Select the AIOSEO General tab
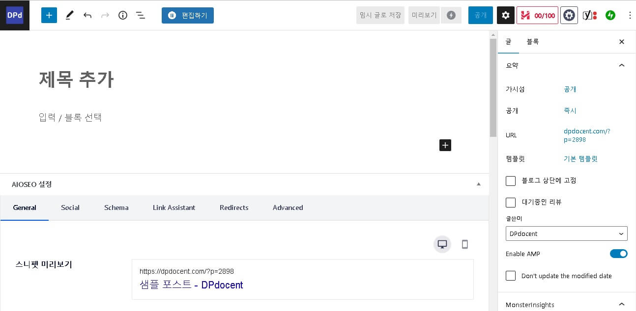 25,207
